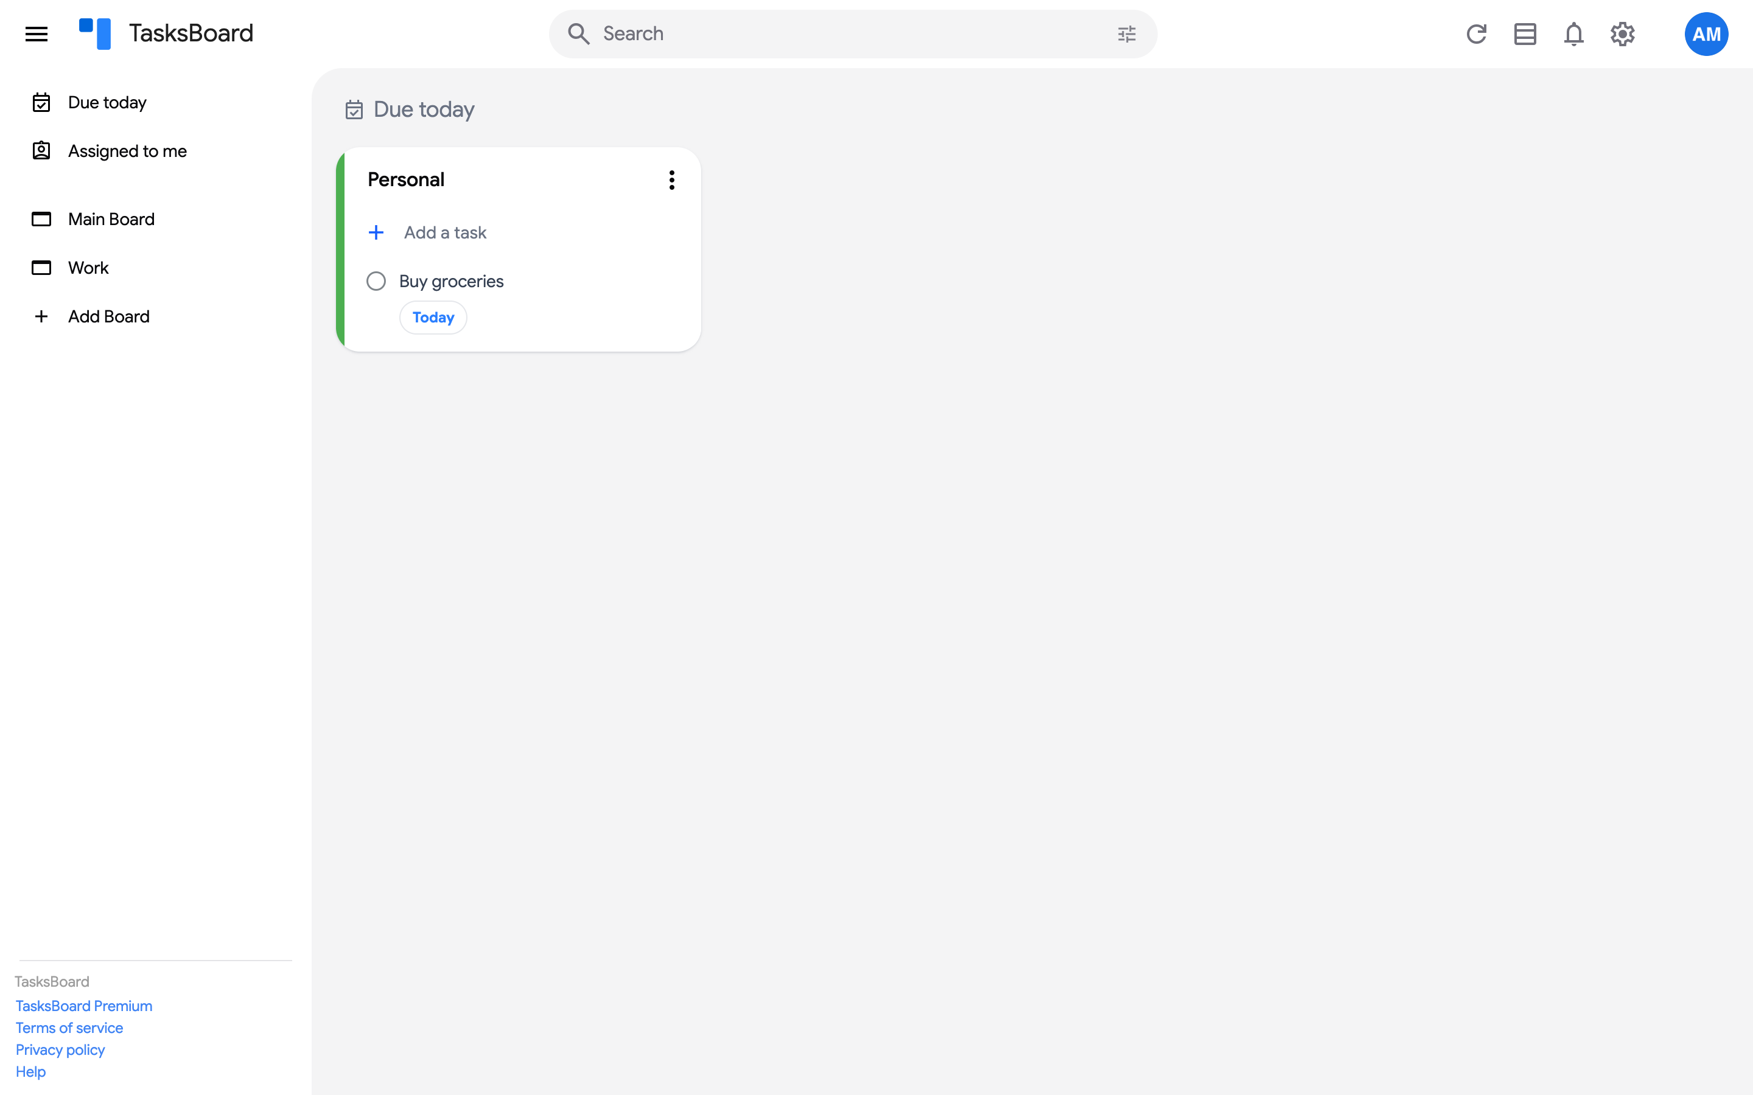Open search filter options
The height and width of the screenshot is (1095, 1753).
click(x=1127, y=34)
